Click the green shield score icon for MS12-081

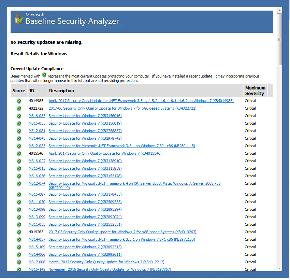19,131
